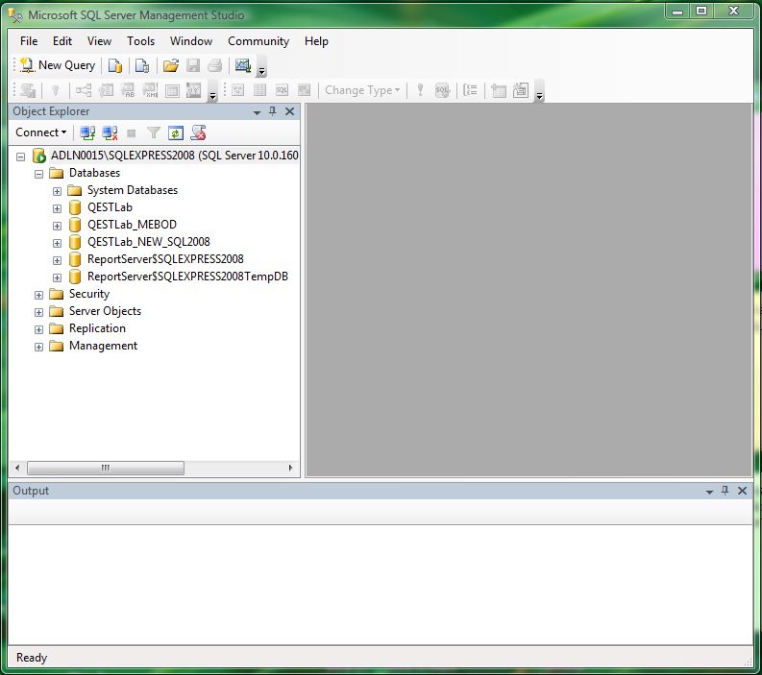Open the Tools menu

[140, 41]
